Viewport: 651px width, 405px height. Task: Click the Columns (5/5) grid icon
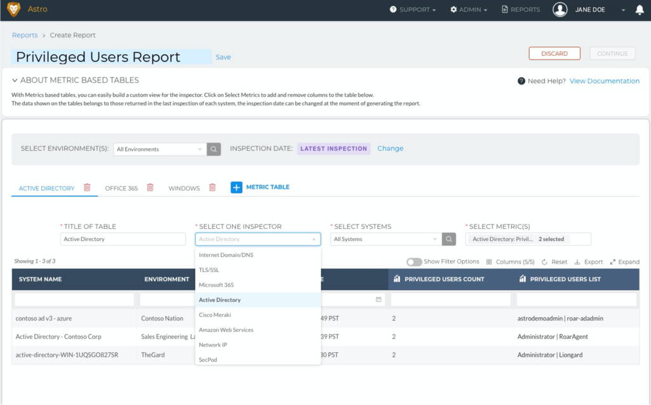(x=489, y=262)
